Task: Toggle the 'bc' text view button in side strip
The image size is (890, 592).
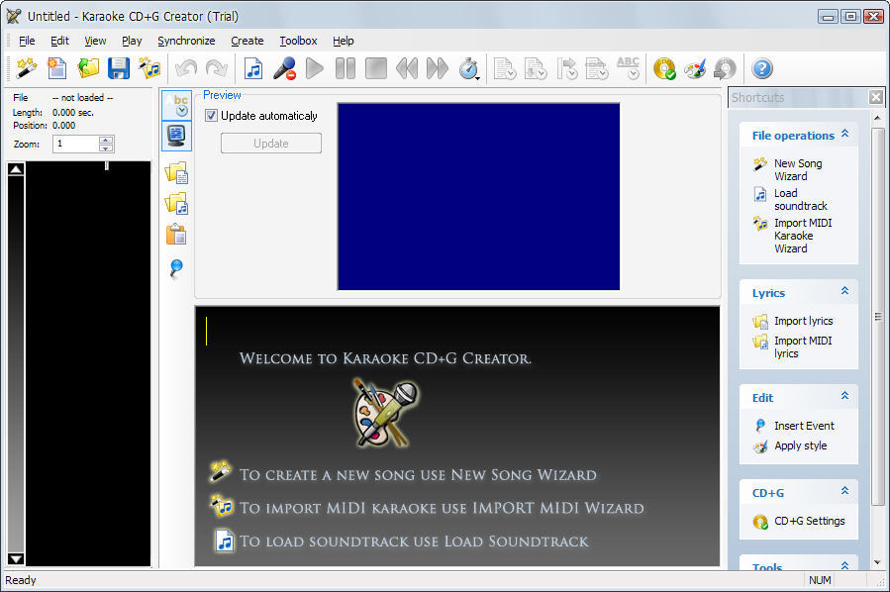Action: coord(176,105)
